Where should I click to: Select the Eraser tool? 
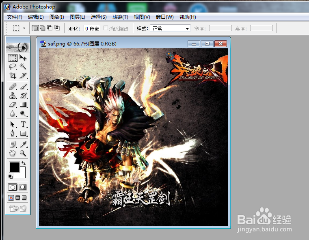(13, 105)
